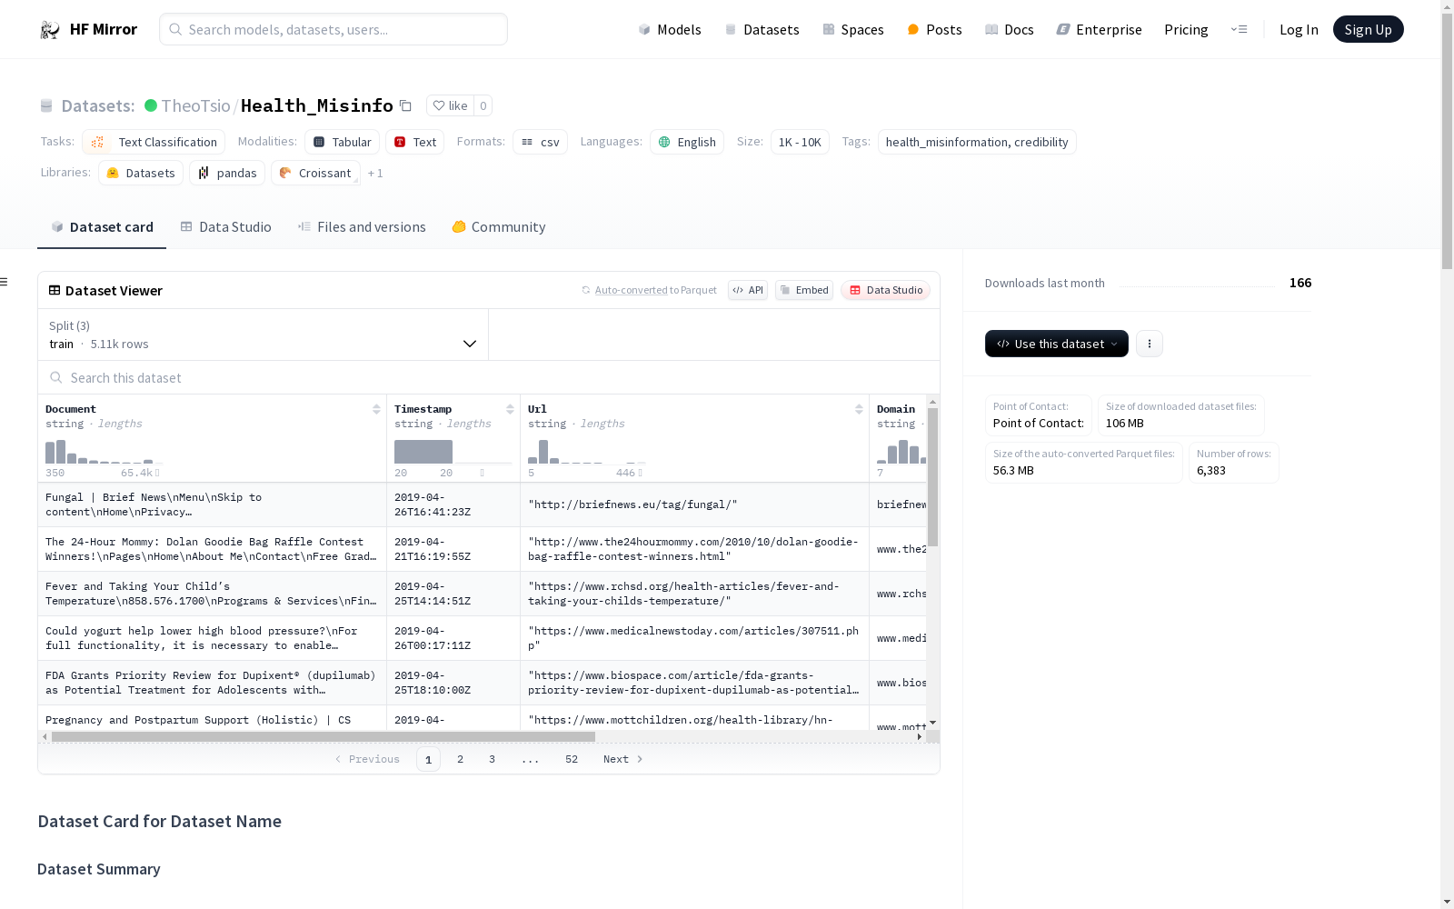Select the csv format tag
The width and height of the screenshot is (1454, 909).
540,142
